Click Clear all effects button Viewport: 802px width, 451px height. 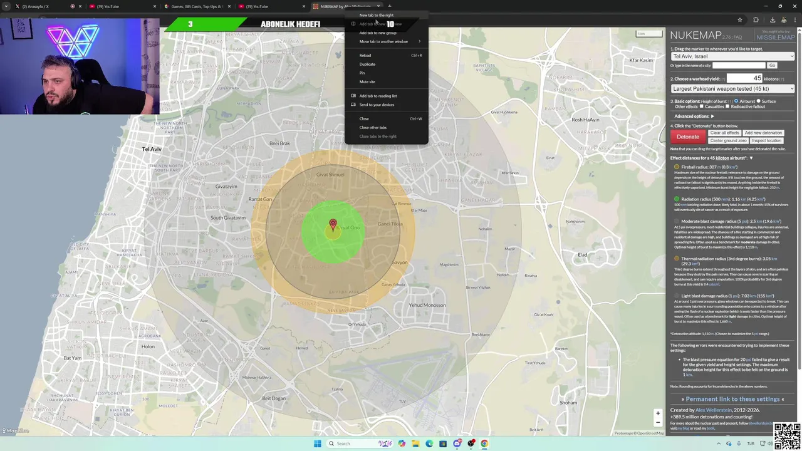(724, 133)
